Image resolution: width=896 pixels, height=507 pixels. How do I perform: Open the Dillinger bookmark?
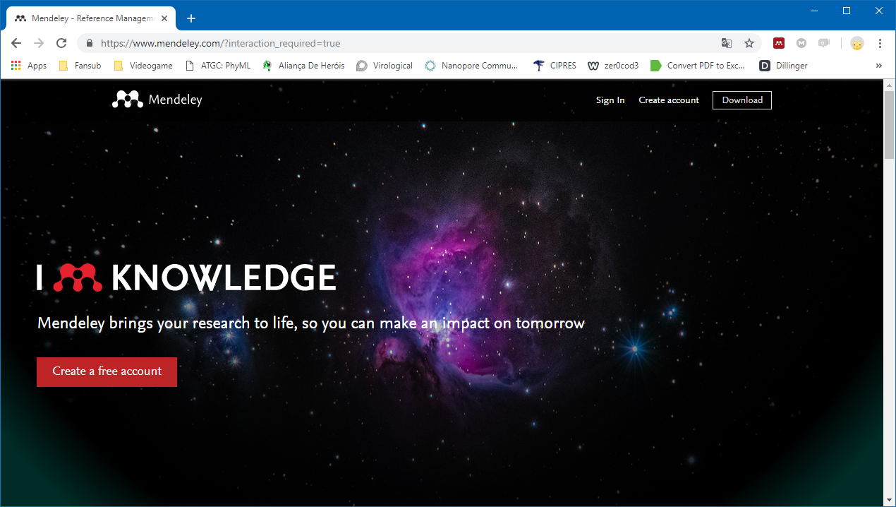point(783,66)
